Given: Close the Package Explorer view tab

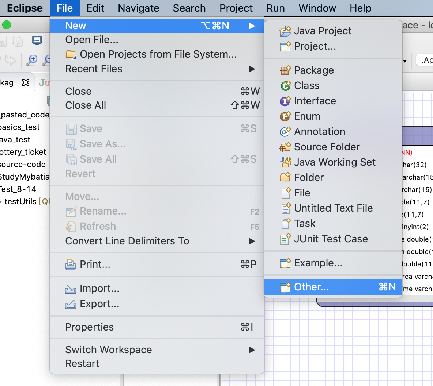Looking at the screenshot, I should [x=26, y=82].
